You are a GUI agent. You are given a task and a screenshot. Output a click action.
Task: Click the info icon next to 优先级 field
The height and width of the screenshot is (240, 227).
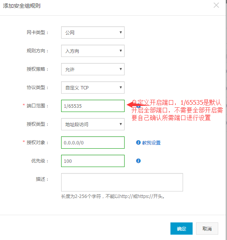[138, 161]
